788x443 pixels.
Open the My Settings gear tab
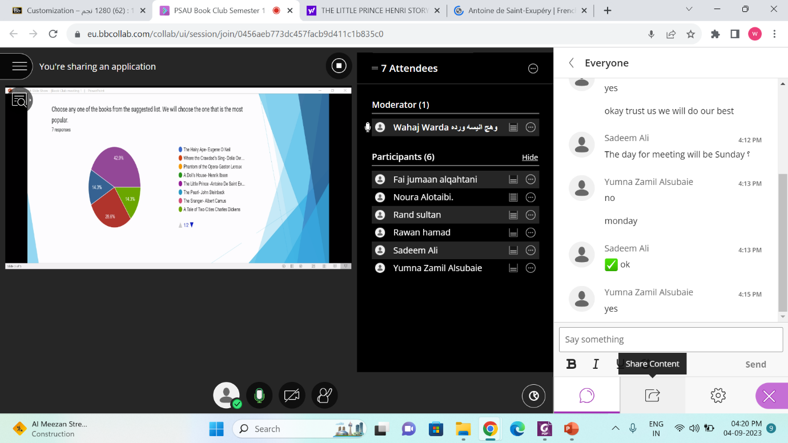pos(718,396)
